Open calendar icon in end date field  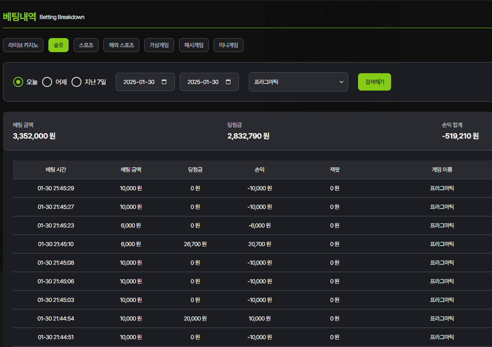tap(228, 82)
